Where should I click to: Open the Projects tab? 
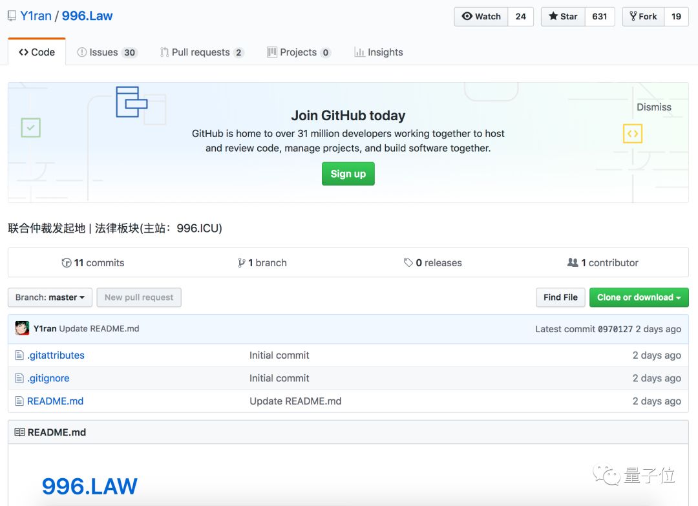[299, 52]
